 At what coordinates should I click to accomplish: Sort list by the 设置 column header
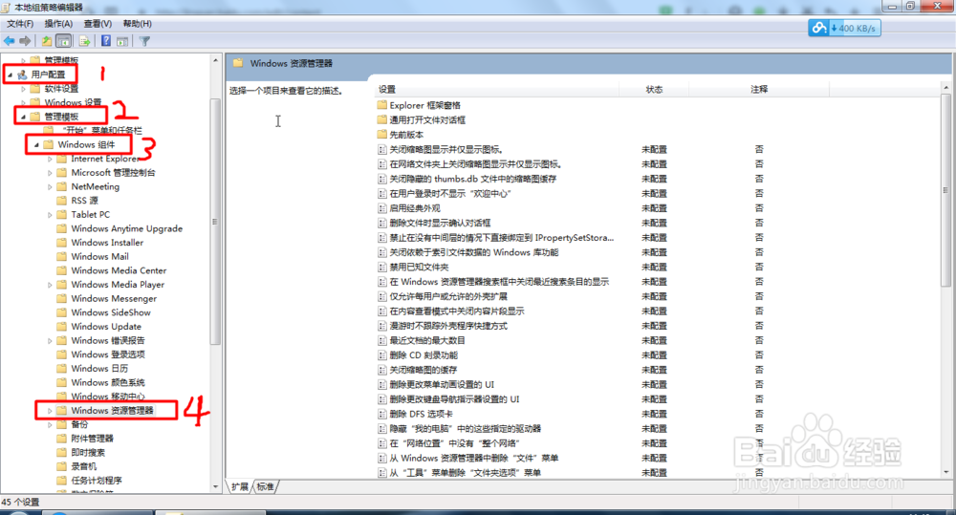click(x=497, y=89)
